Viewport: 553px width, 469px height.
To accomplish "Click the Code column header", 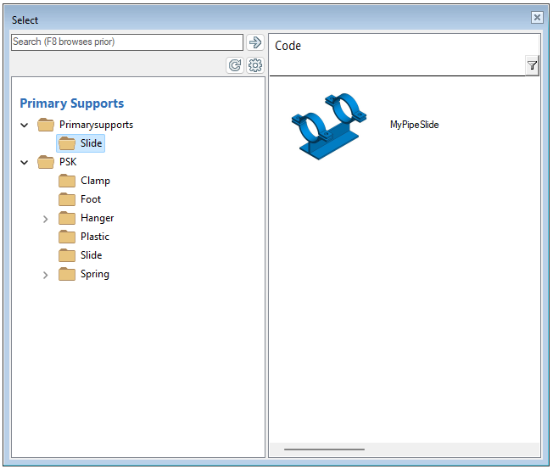I will click(288, 46).
